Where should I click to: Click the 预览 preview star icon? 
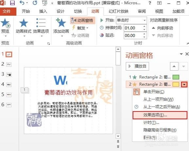point(5,23)
